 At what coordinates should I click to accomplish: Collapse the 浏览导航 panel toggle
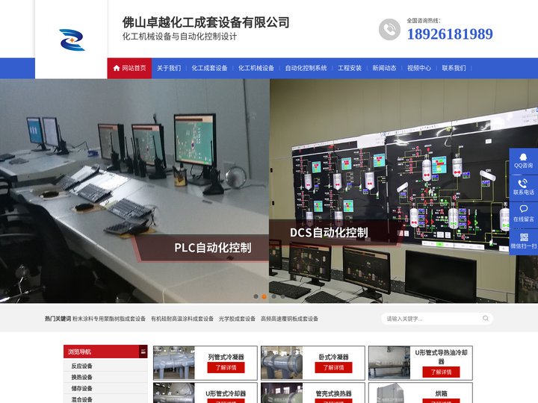pos(143,352)
